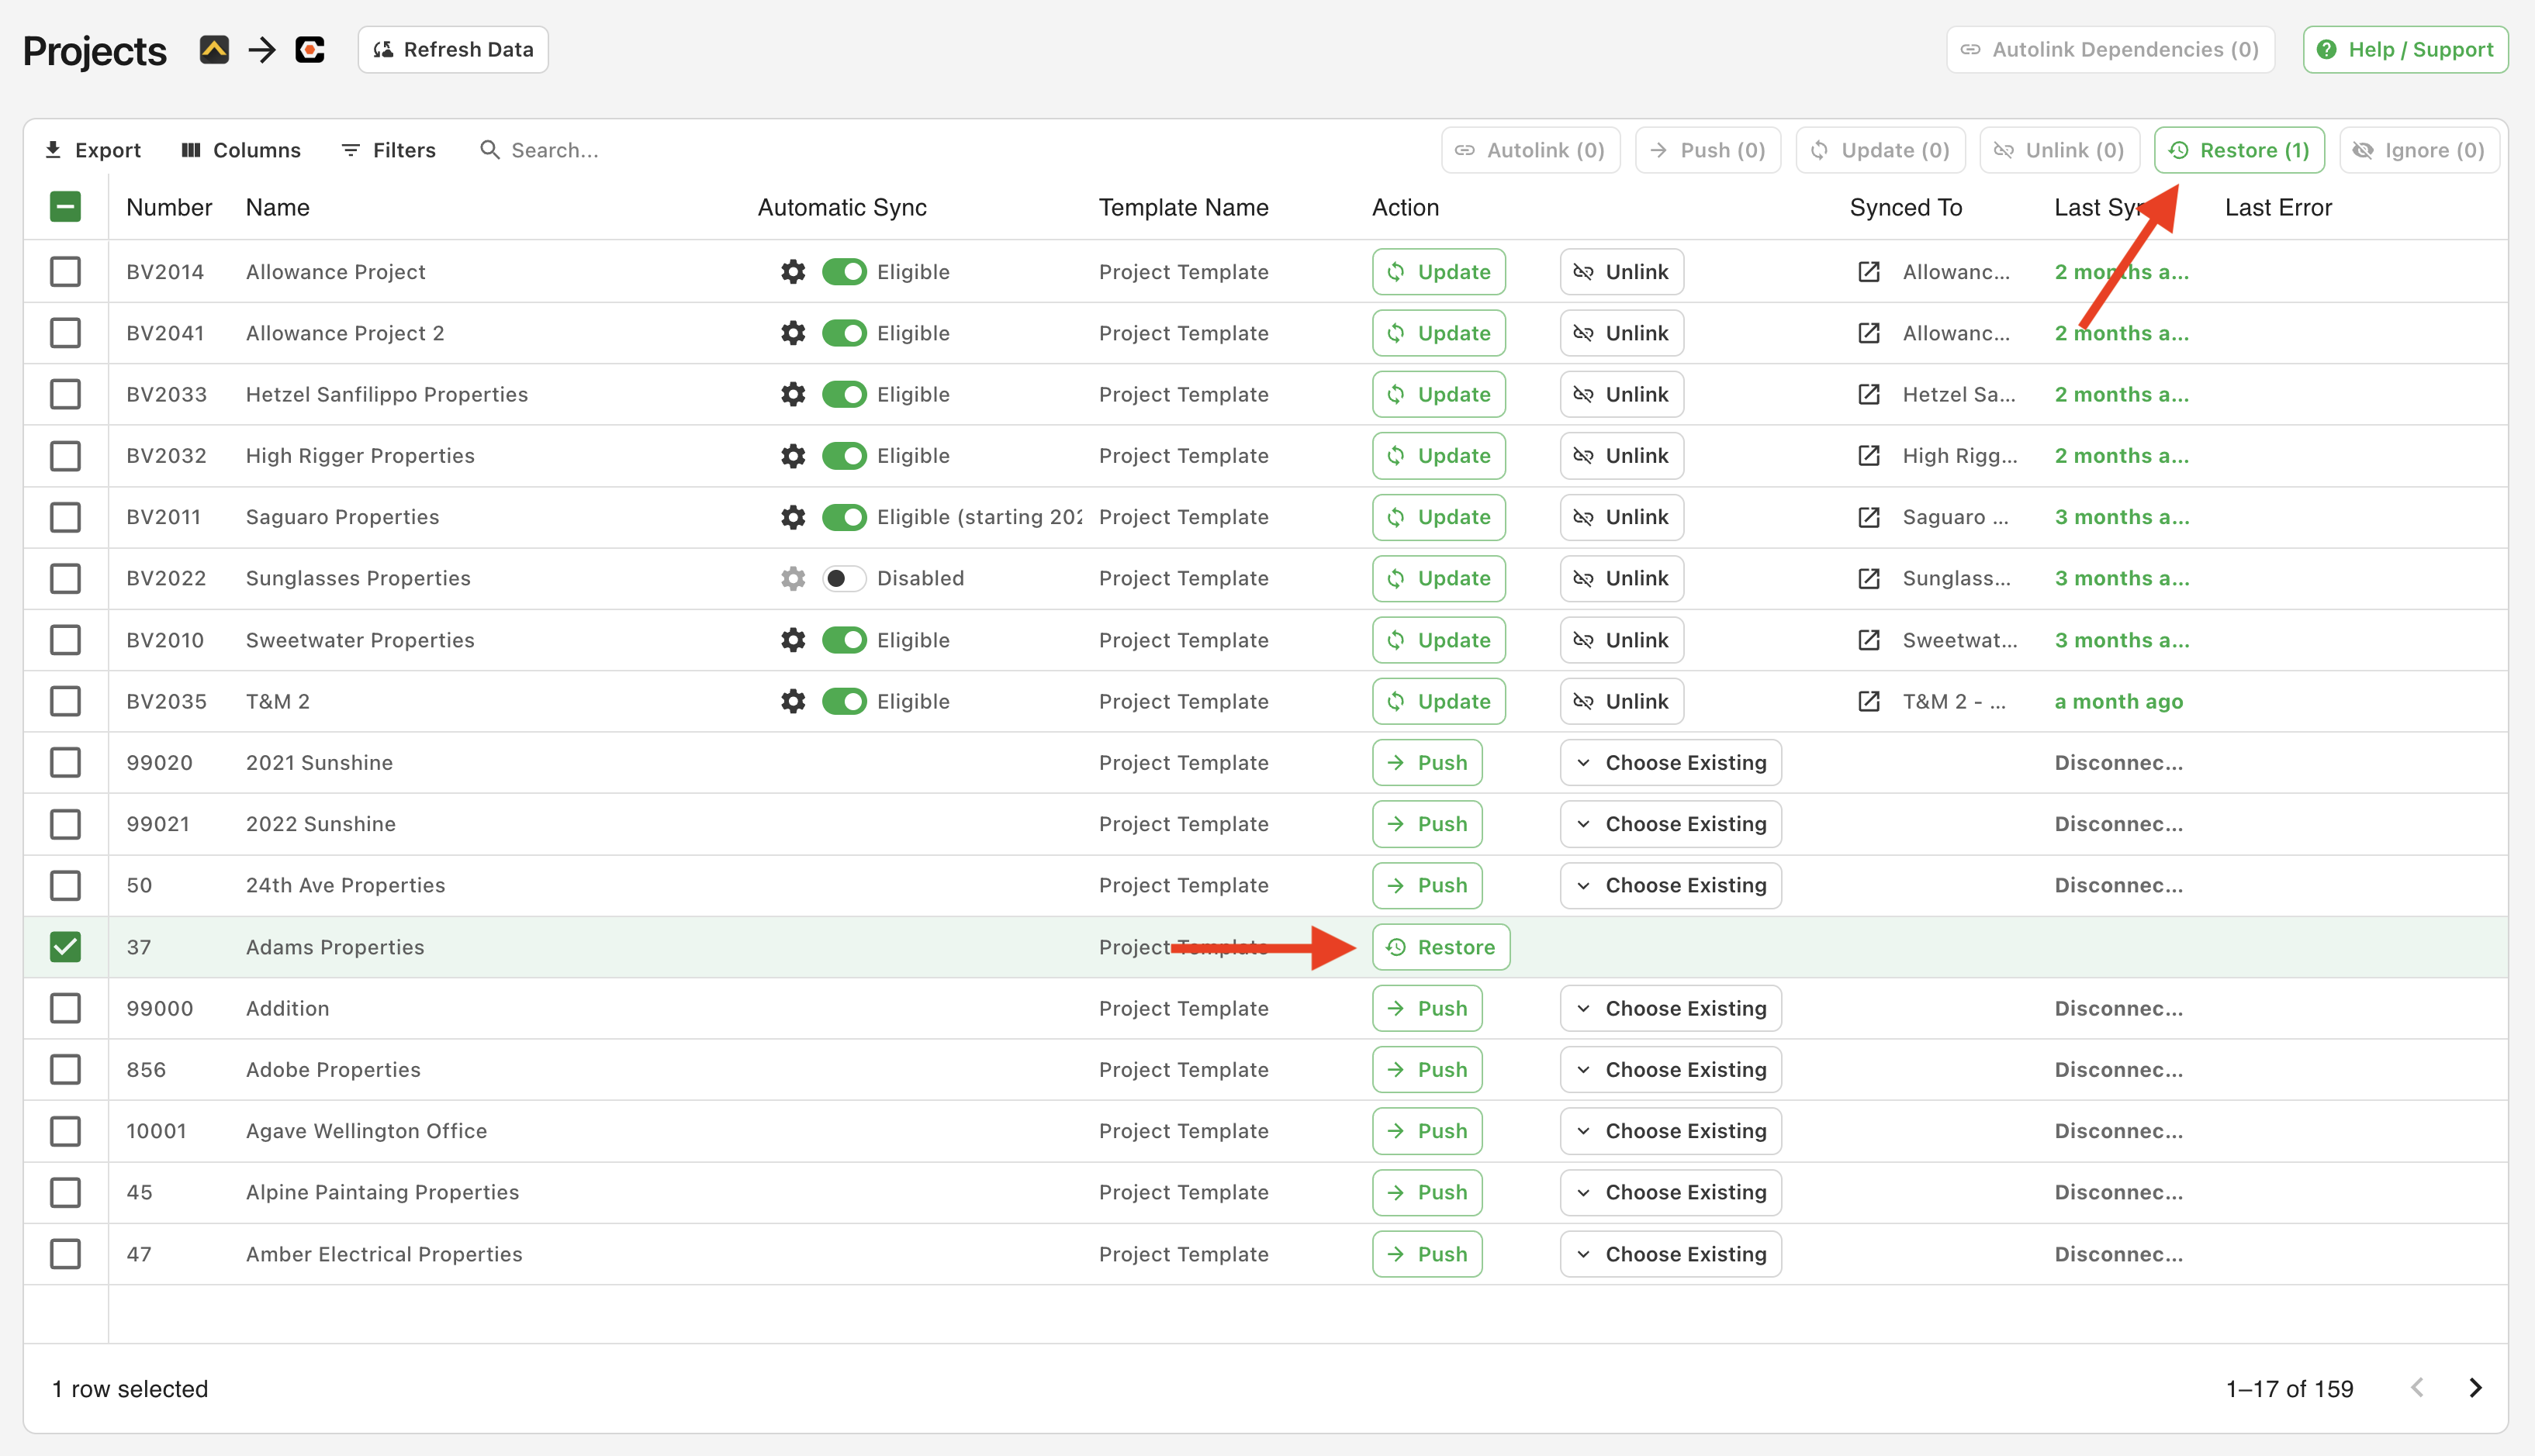Toggle the select-all header checkbox
The height and width of the screenshot is (1456, 2535).
point(65,207)
